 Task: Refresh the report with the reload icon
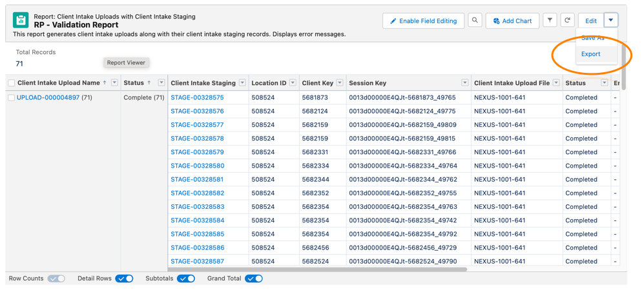(x=567, y=21)
